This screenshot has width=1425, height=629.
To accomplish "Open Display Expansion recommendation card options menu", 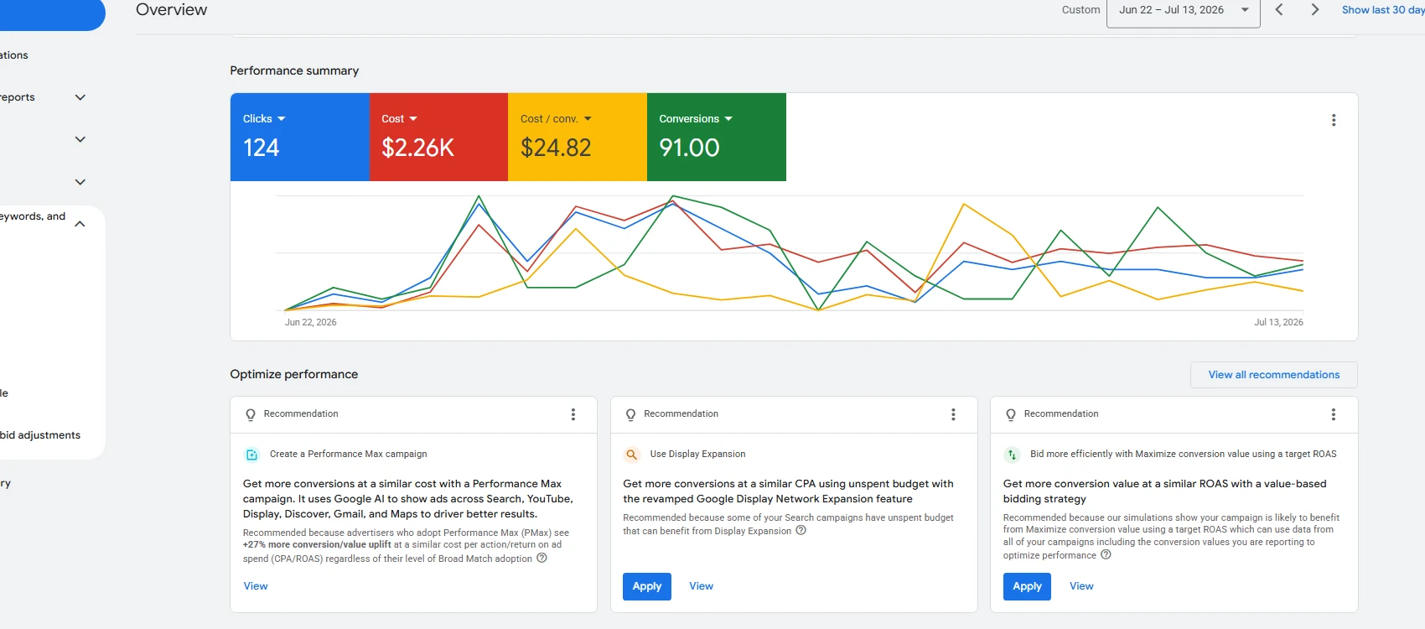I will point(953,414).
